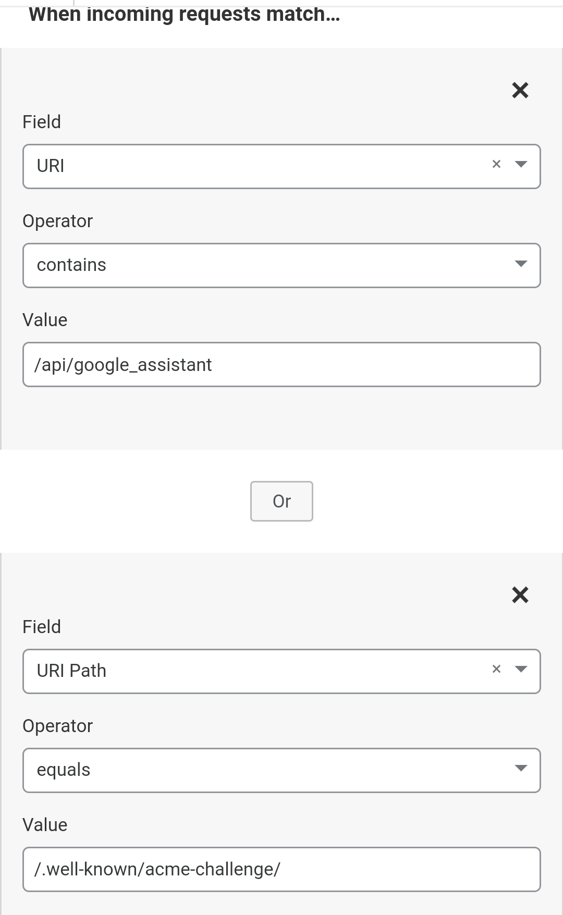
Task: Click the 'When incoming requests match…' heading
Action: pyautogui.click(x=184, y=14)
